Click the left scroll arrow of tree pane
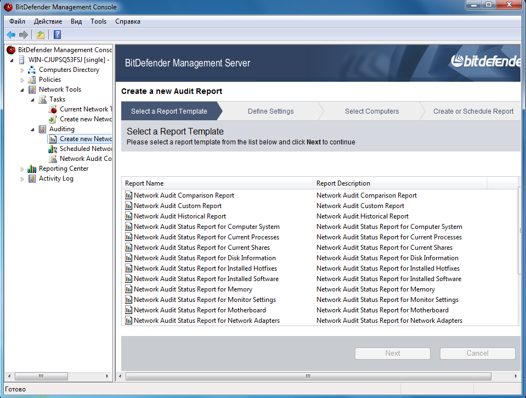The image size is (526, 398). pos(9,376)
